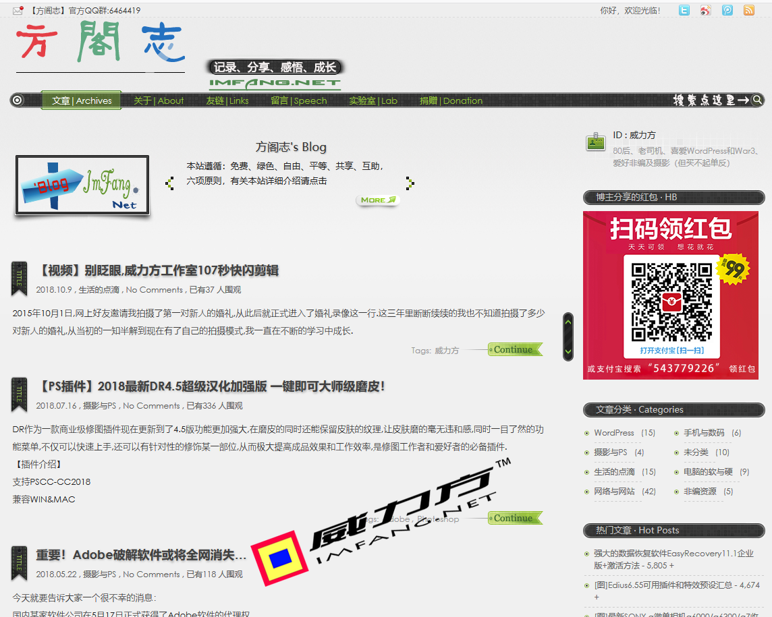Screen dimensions: 772x617
Task: Click the search magnifier icon
Action: [x=758, y=100]
